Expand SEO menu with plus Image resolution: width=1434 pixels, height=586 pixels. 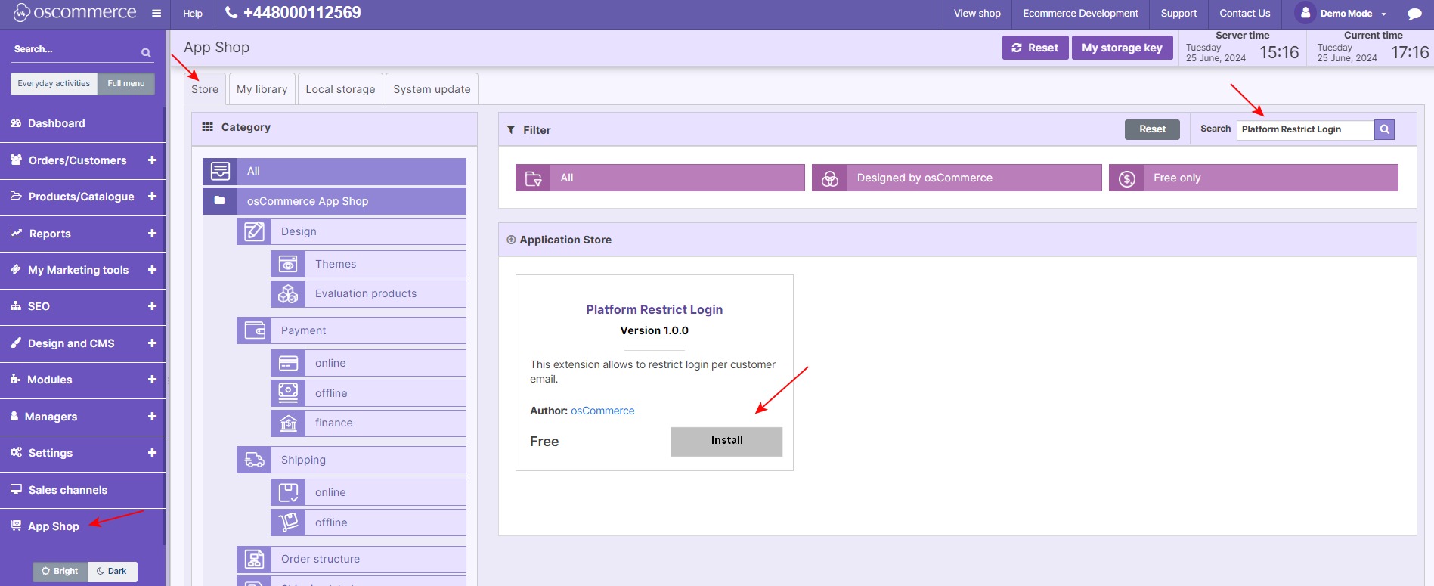[x=152, y=306]
